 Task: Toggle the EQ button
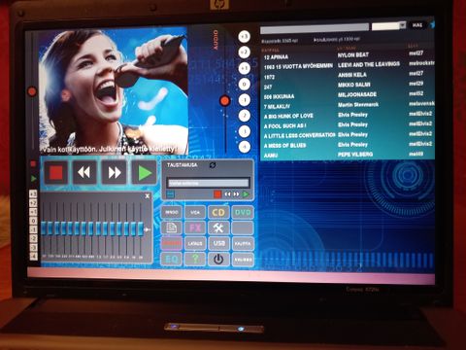pos(172,260)
